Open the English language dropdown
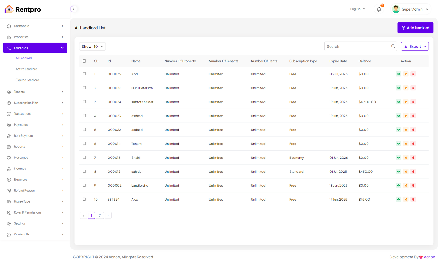 [x=358, y=9]
